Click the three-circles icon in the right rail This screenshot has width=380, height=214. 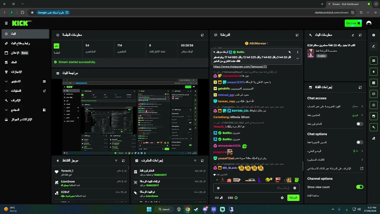point(373,138)
